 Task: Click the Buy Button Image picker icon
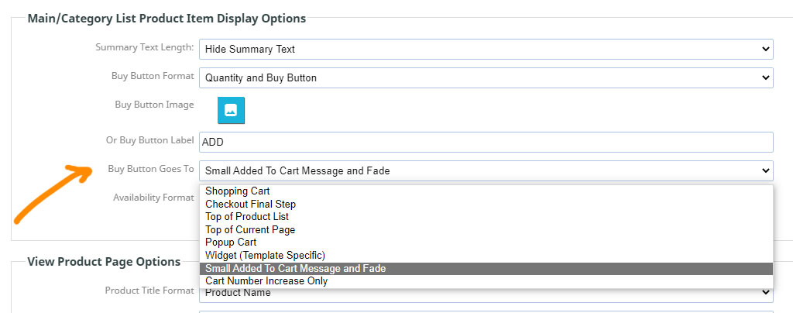(231, 110)
